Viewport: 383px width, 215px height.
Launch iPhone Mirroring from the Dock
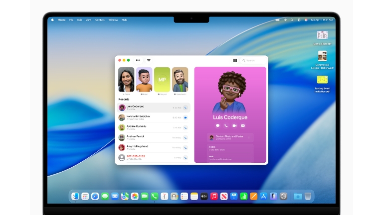274,196
